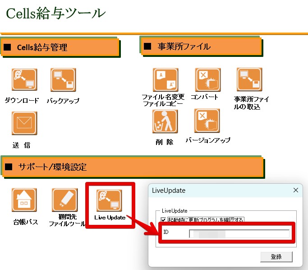Click the ID input field

point(239,233)
